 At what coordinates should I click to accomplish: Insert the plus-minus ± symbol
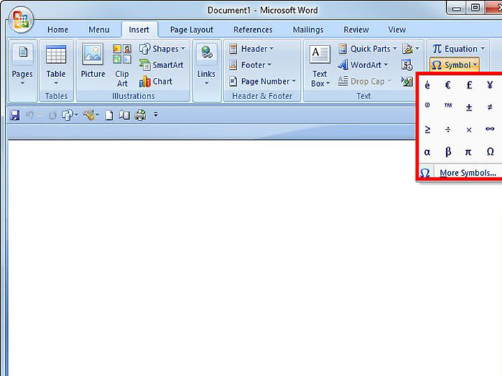tap(469, 107)
